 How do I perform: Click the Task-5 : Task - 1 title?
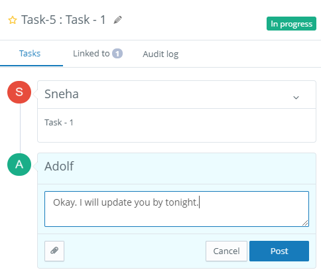[64, 20]
